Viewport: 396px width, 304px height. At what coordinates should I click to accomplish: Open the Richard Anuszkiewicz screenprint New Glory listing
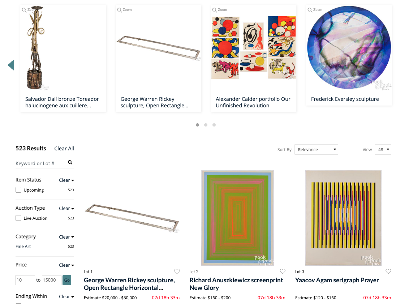(x=236, y=284)
